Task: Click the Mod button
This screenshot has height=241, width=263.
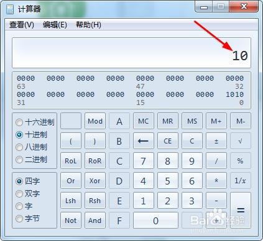Action: click(x=95, y=121)
